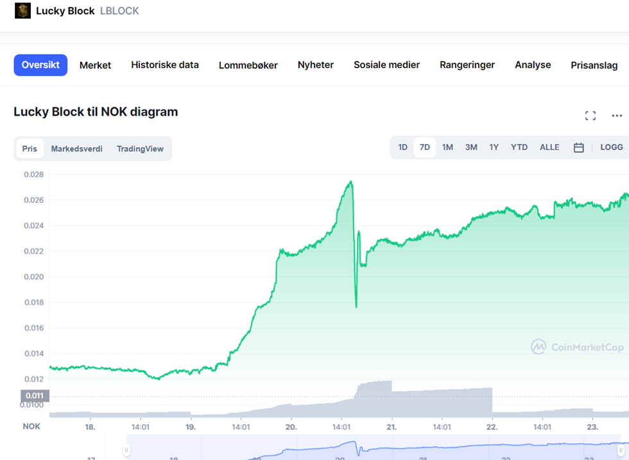Switch to the Rangeringer tab
Viewport: 629px width, 460px height.
point(467,65)
